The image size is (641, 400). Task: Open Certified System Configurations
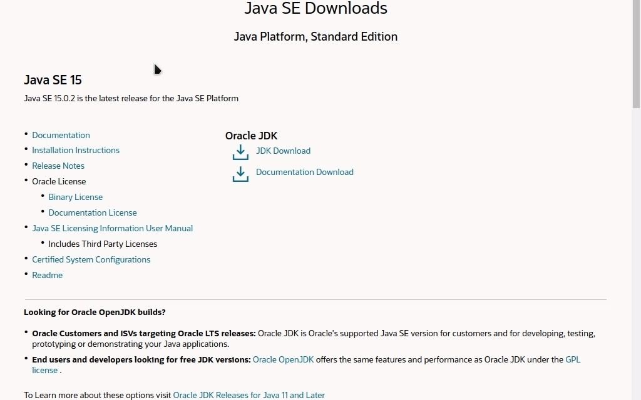click(91, 259)
